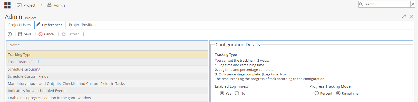Click the Project breadcrumb link

click(x=30, y=5)
